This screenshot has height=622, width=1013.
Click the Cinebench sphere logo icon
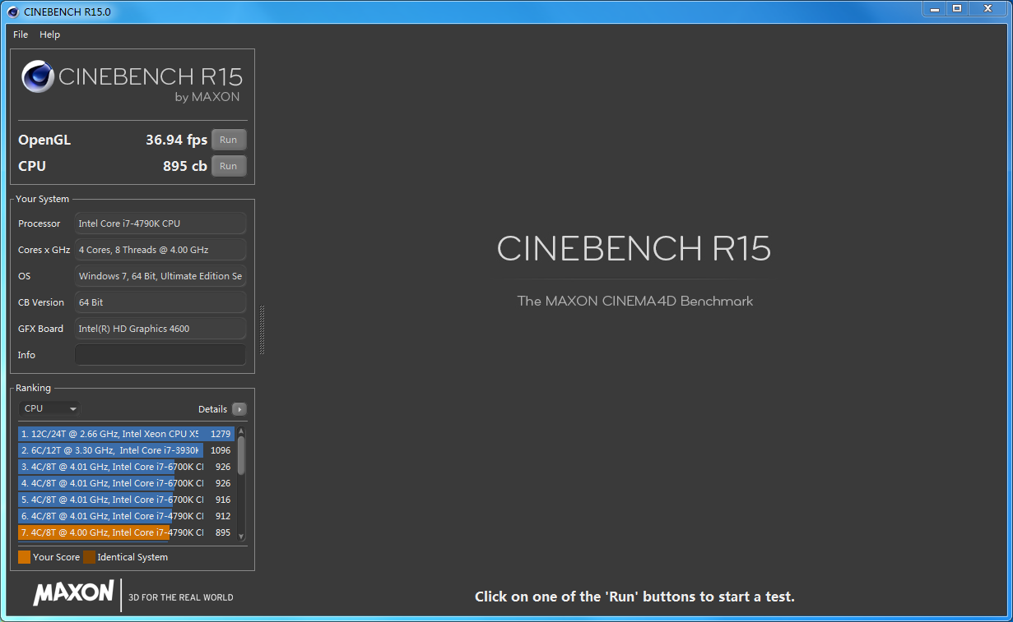click(x=38, y=77)
